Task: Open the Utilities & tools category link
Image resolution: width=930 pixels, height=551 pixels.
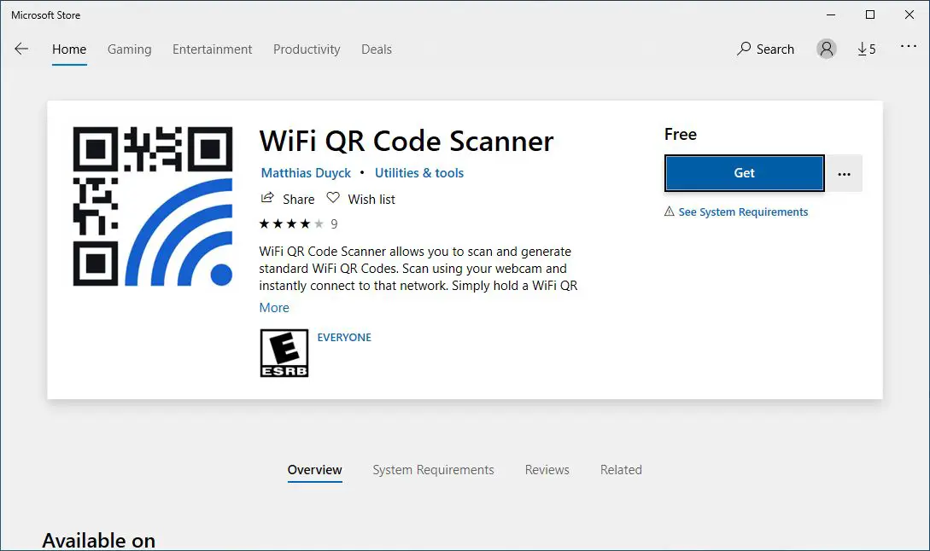Action: click(x=418, y=173)
